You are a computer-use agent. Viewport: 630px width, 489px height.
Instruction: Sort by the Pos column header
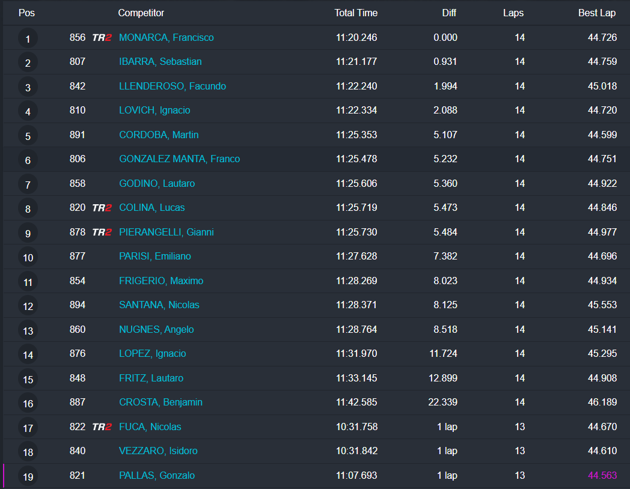27,13
